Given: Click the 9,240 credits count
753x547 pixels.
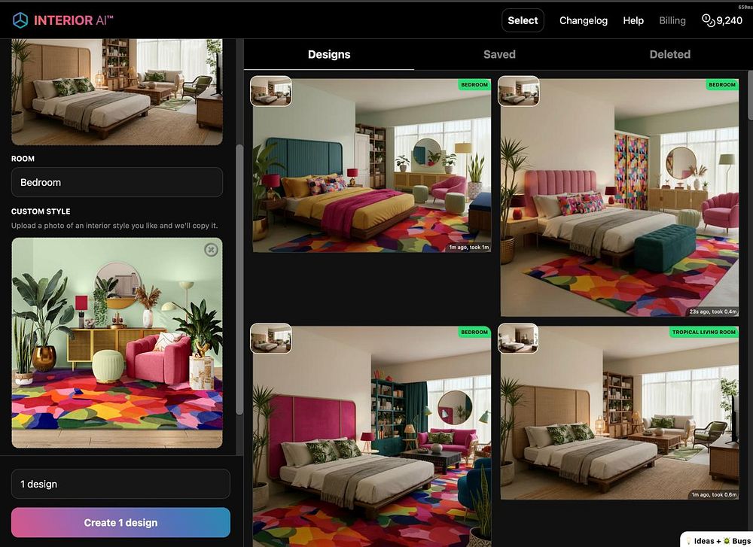Looking at the screenshot, I should pos(730,20).
